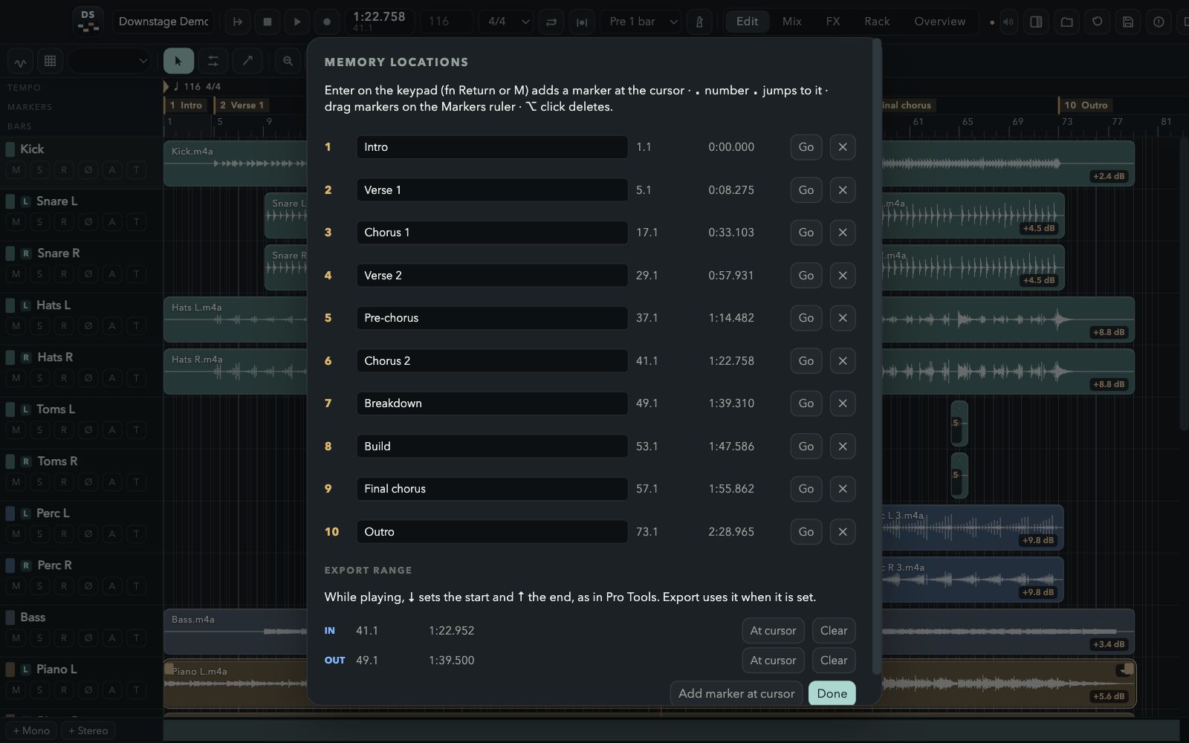Image resolution: width=1189 pixels, height=743 pixels.
Task: Open the Rack tab
Action: click(877, 22)
